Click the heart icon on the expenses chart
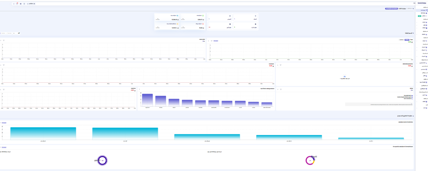Screen dimensions: 428x171 click(4, 89)
